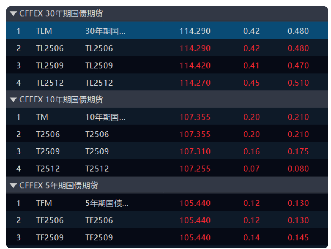The image size is (331, 249).
Task: Click change value 0.41
Action: point(251,65)
